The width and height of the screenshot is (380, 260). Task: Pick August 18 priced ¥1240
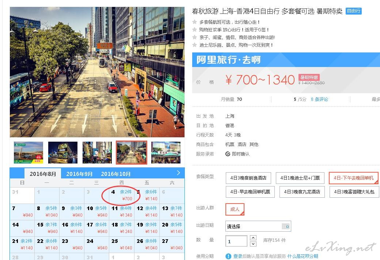[121, 228]
